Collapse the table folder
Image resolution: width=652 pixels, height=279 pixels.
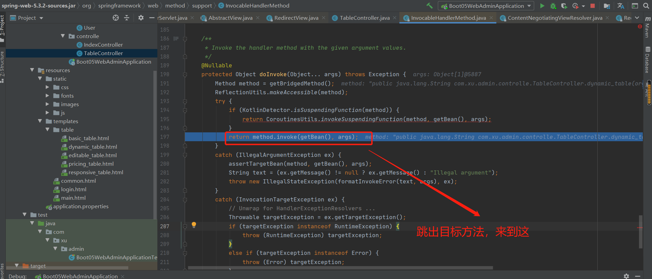[47, 129]
